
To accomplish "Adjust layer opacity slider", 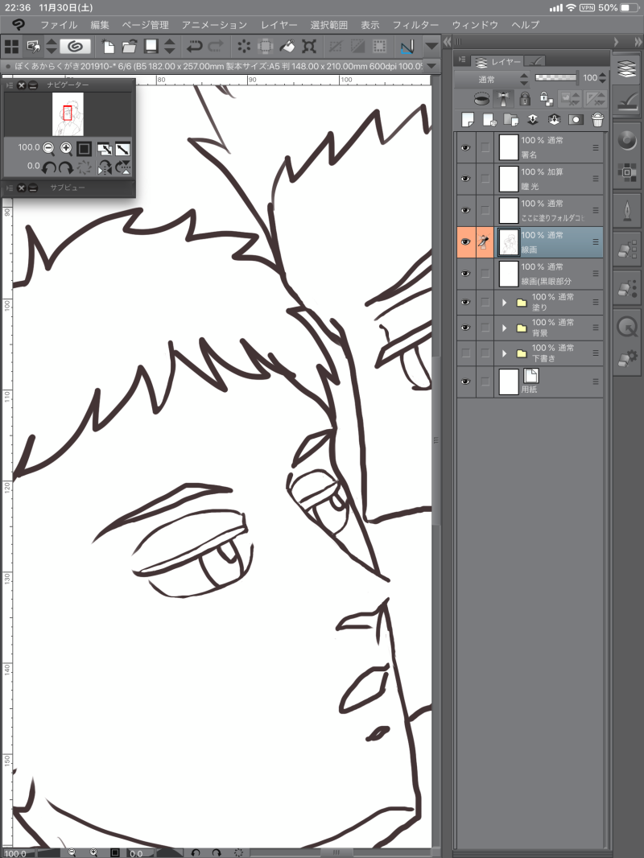I will tap(556, 78).
